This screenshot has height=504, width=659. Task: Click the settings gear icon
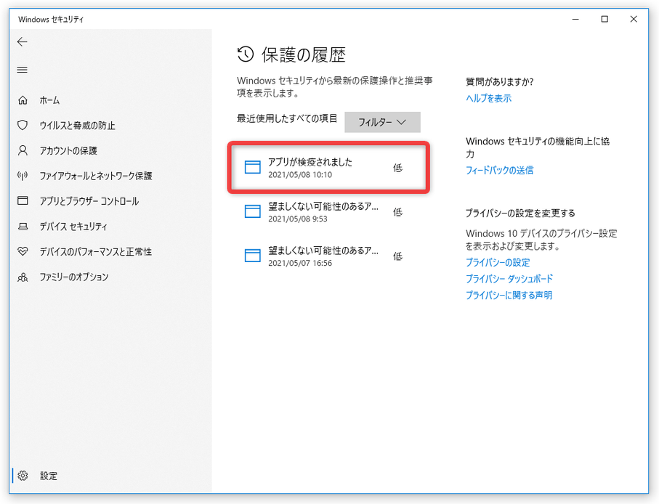[x=23, y=476]
